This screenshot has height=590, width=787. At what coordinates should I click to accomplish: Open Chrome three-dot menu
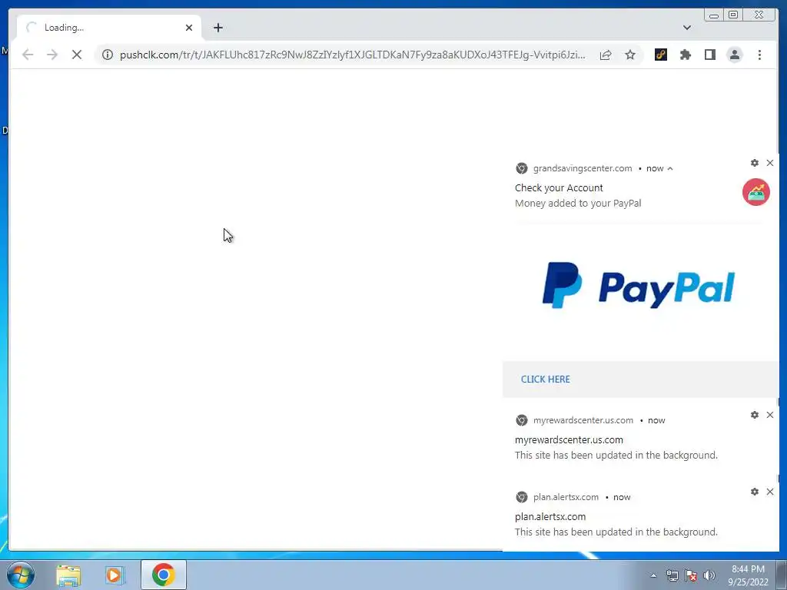[759, 55]
